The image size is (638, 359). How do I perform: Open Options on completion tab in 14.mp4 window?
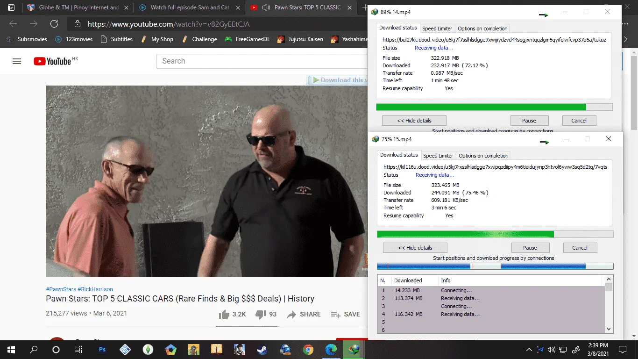(482, 29)
